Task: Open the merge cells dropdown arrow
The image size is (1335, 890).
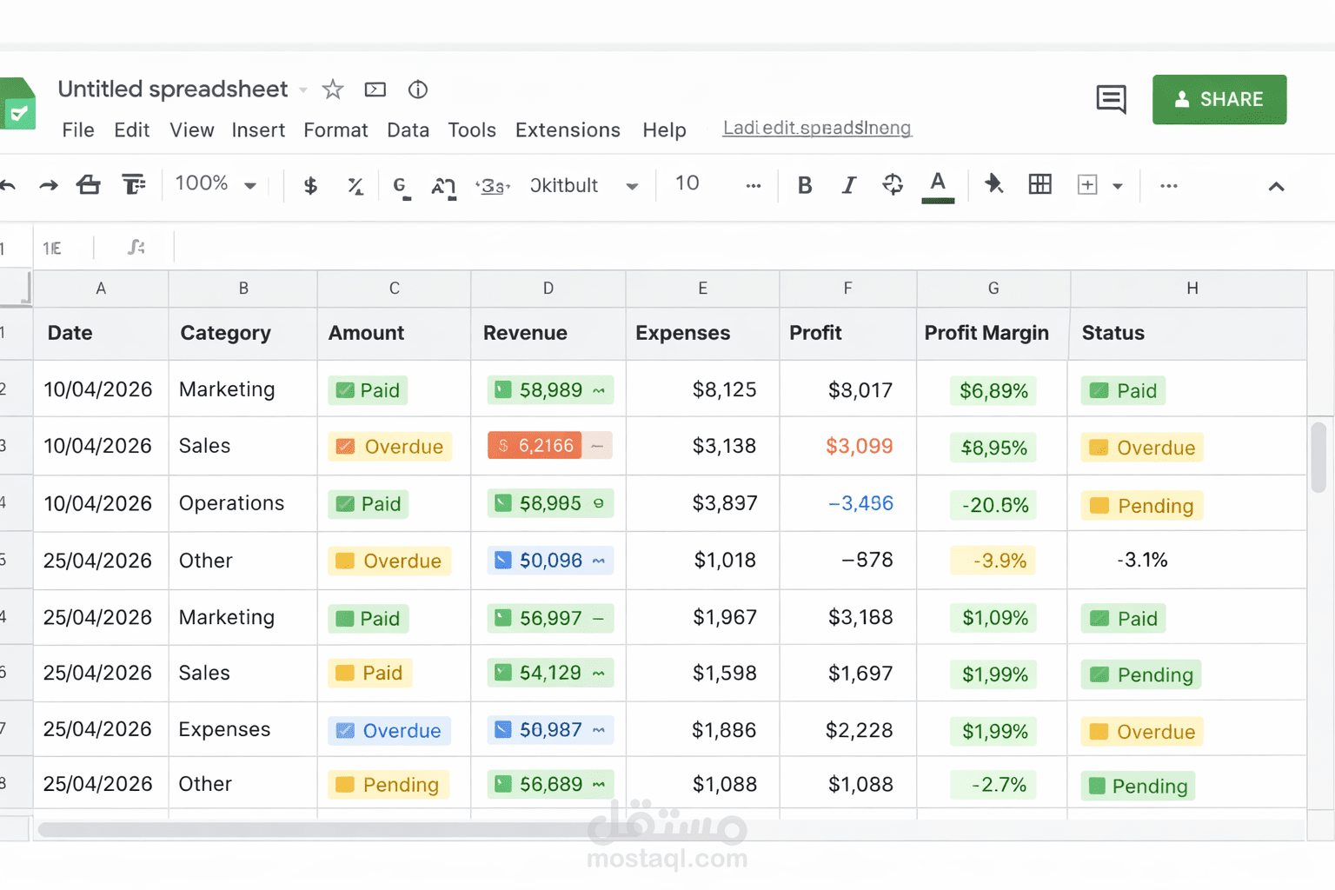Action: 1118,185
